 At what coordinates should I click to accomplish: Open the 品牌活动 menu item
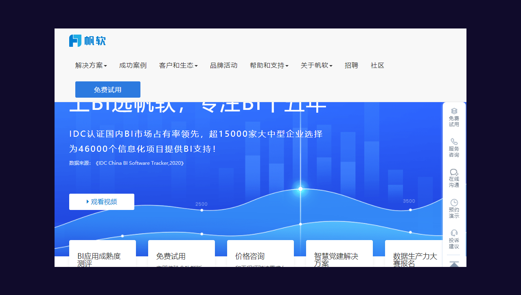[x=223, y=66]
